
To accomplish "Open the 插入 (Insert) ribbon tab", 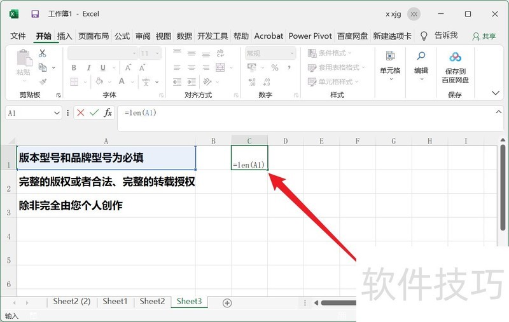I will click(65, 36).
